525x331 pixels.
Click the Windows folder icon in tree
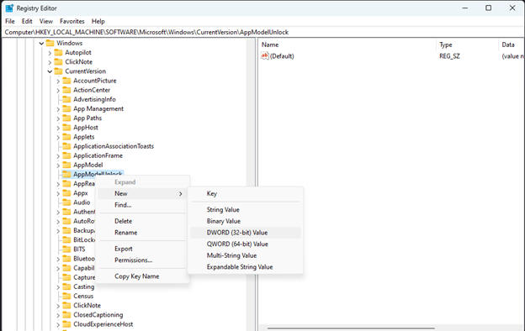[50, 43]
